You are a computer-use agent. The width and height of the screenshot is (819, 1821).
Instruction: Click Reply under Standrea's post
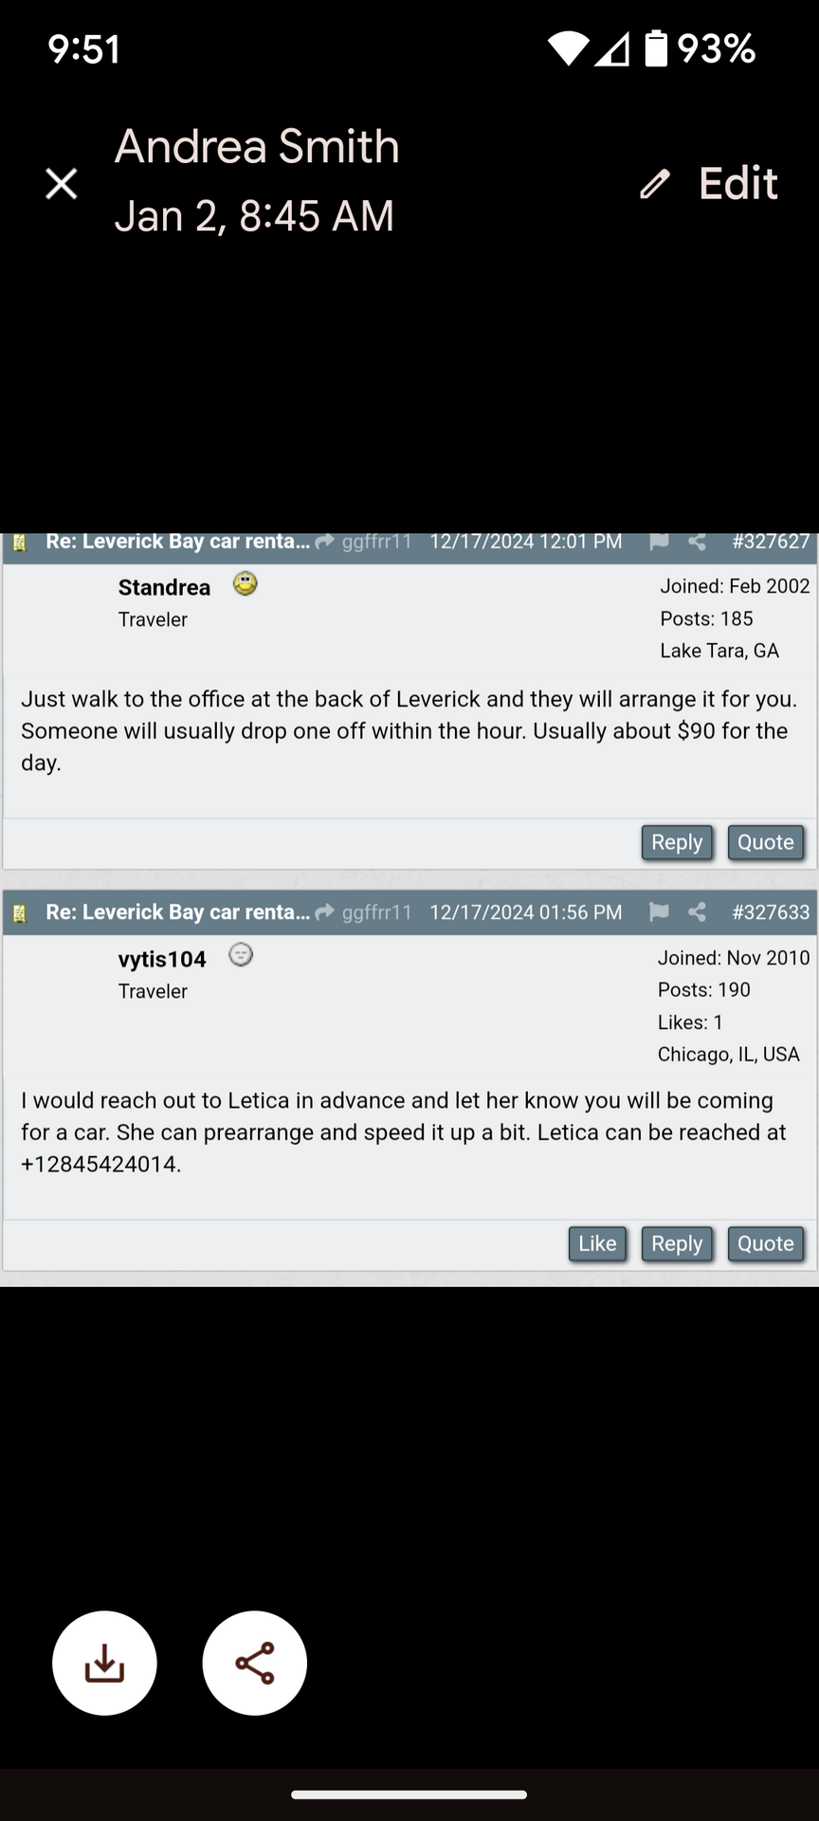pos(677,842)
